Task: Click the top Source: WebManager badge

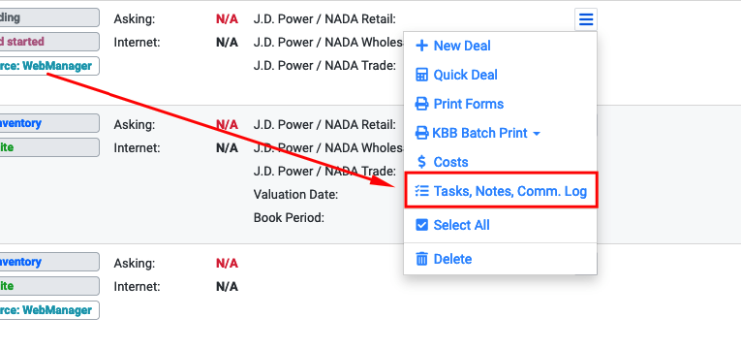Action: [x=49, y=66]
